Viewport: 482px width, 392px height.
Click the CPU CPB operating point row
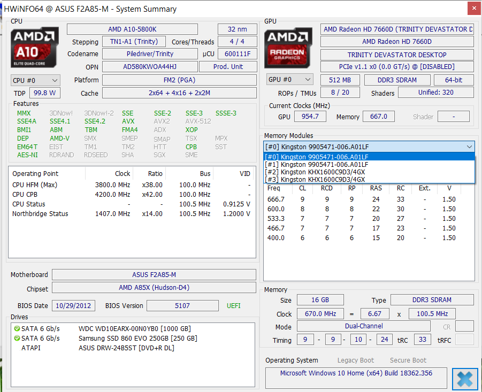point(132,195)
